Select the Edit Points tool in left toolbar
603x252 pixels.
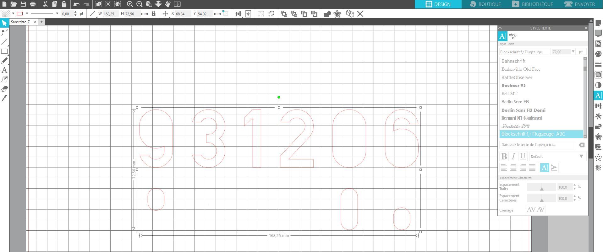pyautogui.click(x=4, y=32)
